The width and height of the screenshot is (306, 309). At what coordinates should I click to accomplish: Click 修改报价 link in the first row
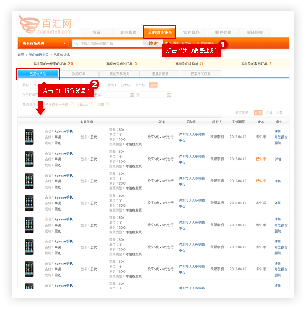coord(281,137)
